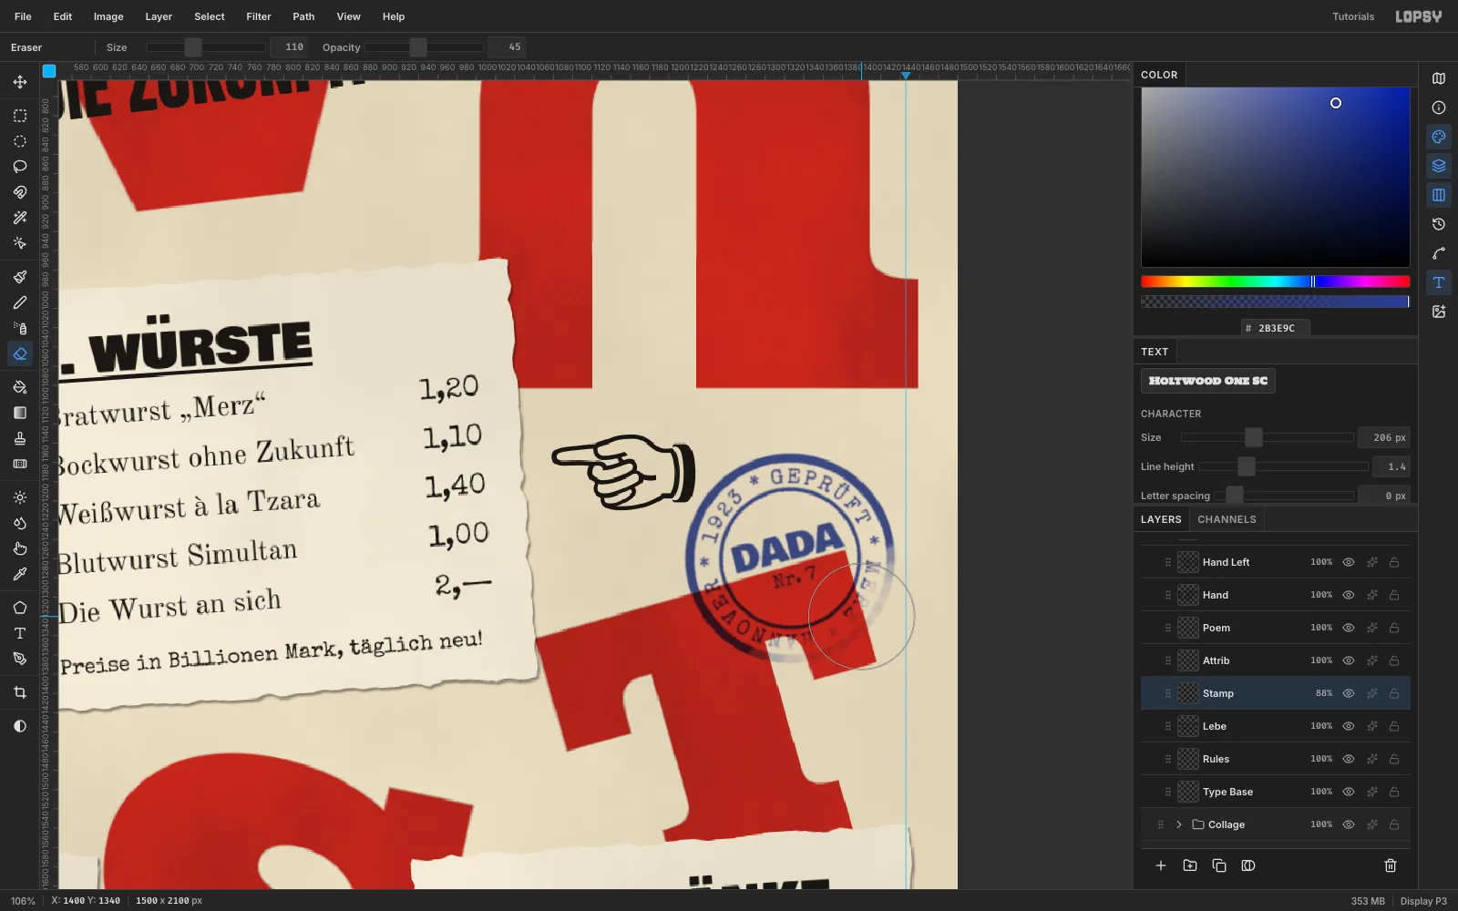Image resolution: width=1458 pixels, height=911 pixels.
Task: Lock the Rules layer
Action: [x=1394, y=759]
